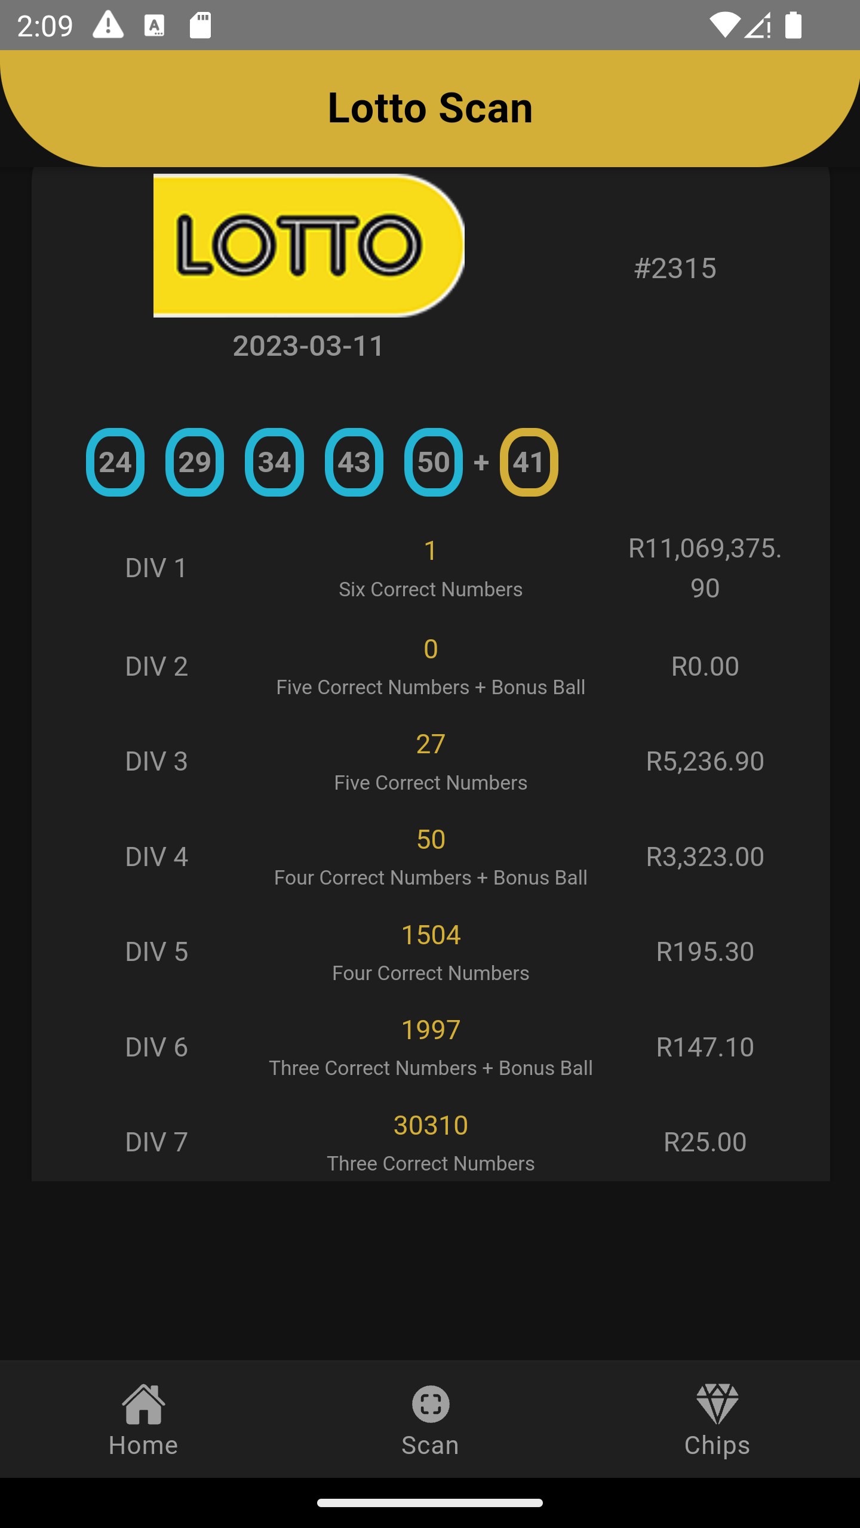This screenshot has width=860, height=1528.
Task: Select the blue ball numbered 43
Action: [354, 462]
